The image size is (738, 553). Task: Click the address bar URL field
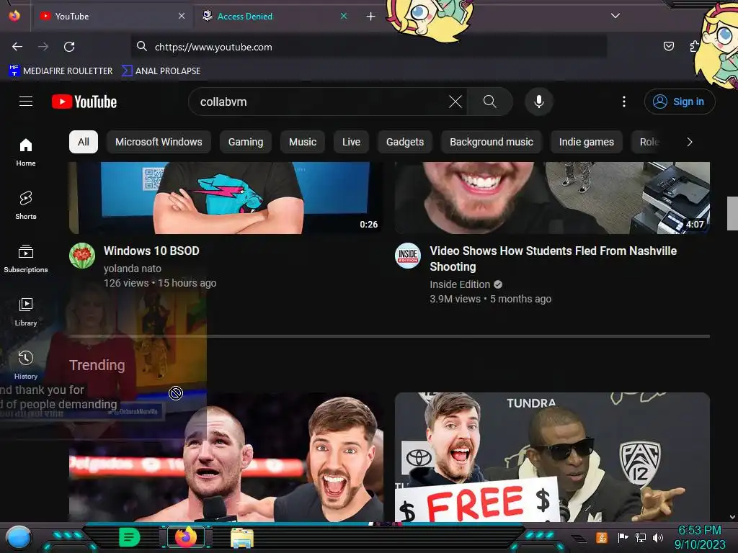[x=368, y=47]
